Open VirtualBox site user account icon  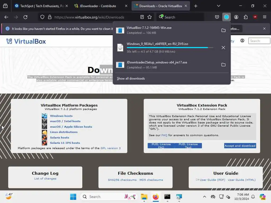242,41
